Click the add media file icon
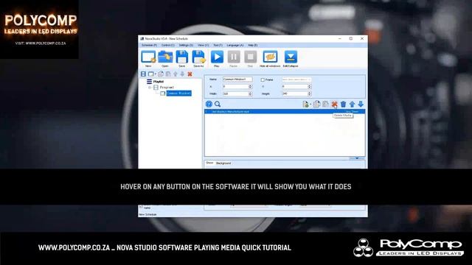This screenshot has width=472, height=265. coord(305,105)
